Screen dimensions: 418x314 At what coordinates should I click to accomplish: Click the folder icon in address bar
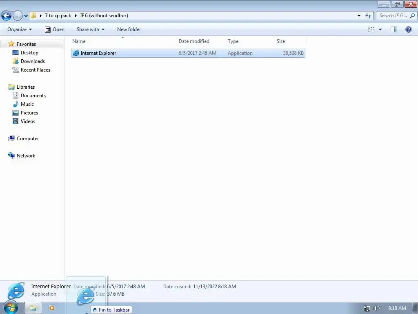[33, 16]
